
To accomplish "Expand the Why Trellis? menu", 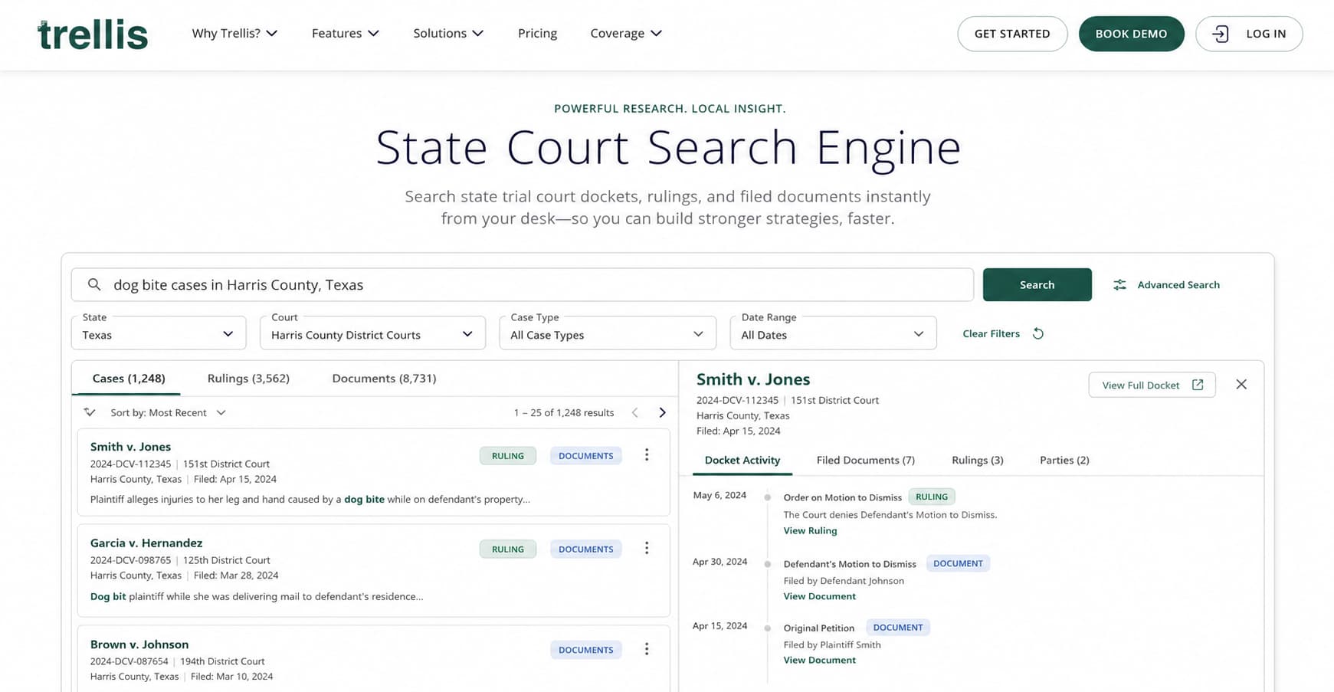I will (x=234, y=33).
